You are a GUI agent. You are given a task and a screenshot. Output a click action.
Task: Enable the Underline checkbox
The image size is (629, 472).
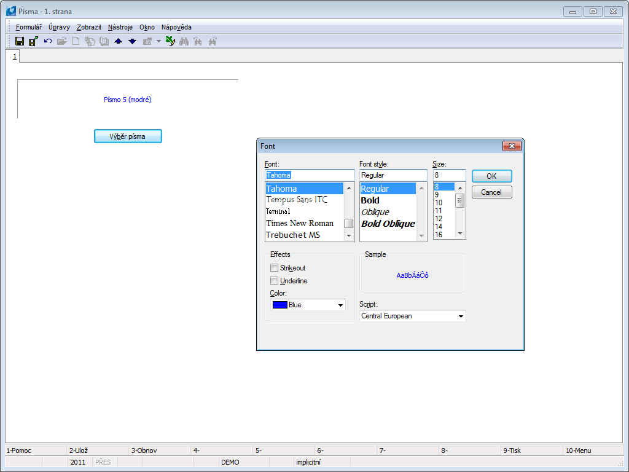tap(275, 281)
